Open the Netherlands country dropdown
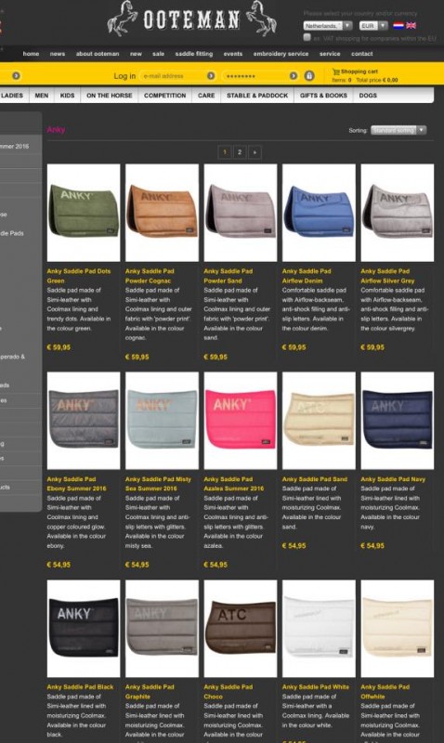This screenshot has height=743, width=444. pos(328,26)
